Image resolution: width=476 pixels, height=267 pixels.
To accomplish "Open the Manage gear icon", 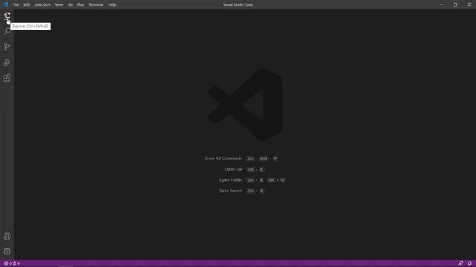I will coord(7,251).
